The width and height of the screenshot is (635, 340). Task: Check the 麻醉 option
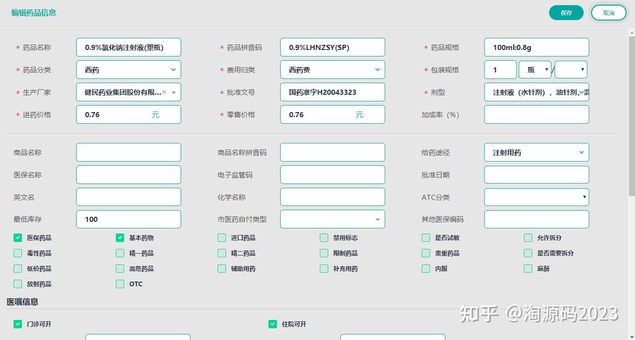tap(528, 268)
